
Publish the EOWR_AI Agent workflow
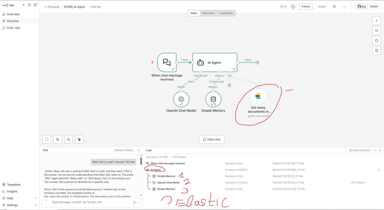[x=305, y=6]
